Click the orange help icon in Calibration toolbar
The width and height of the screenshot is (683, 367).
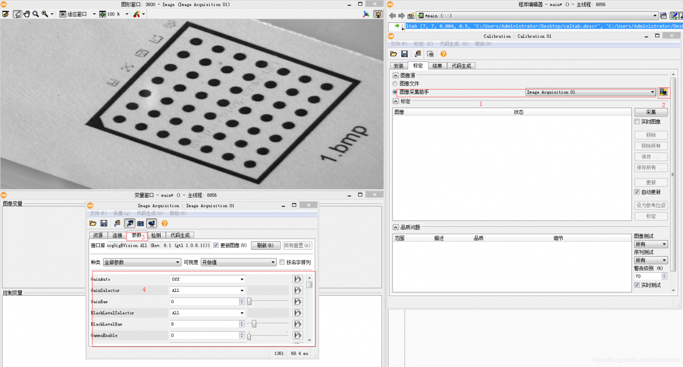coord(443,54)
